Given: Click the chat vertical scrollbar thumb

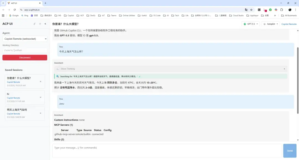Looking at the screenshot, I should pyautogui.click(x=298, y=80).
